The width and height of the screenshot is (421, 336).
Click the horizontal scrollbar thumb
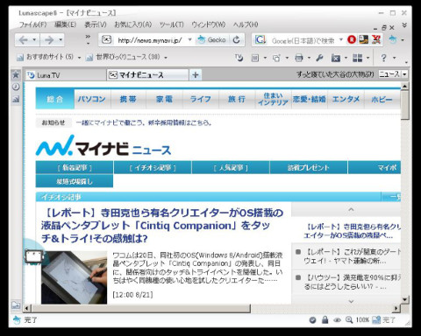click(141, 308)
